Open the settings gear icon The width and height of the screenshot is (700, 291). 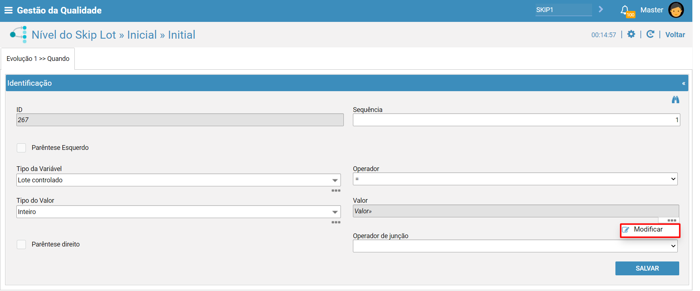tap(631, 34)
